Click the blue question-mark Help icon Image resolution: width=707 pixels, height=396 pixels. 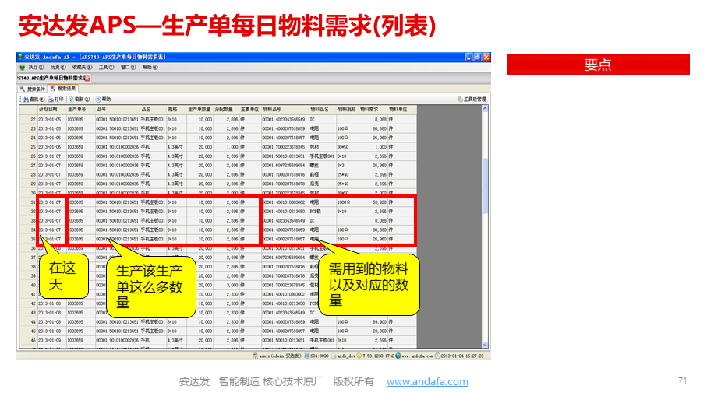[x=98, y=100]
